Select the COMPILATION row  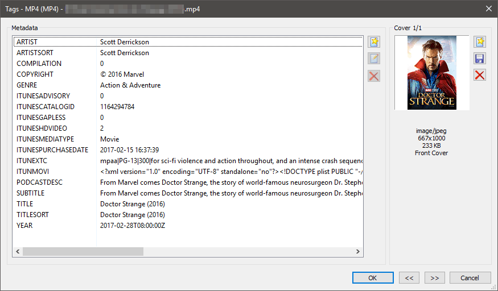188,64
